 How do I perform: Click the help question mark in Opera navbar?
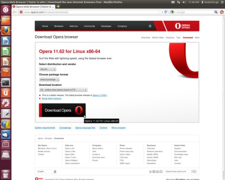(x=150, y=26)
